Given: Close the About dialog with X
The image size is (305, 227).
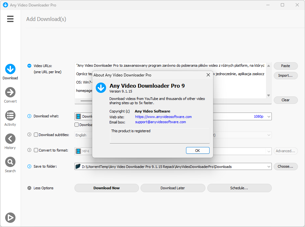Looking at the screenshot, I should pos(208,75).
